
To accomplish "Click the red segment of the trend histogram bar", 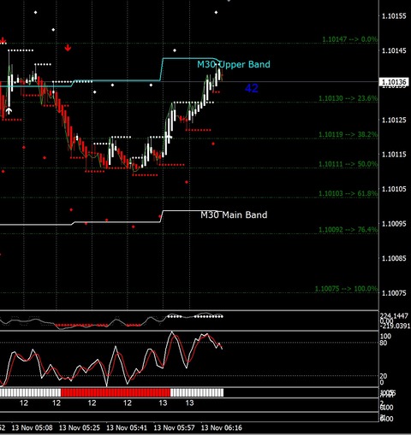I will [116, 392].
